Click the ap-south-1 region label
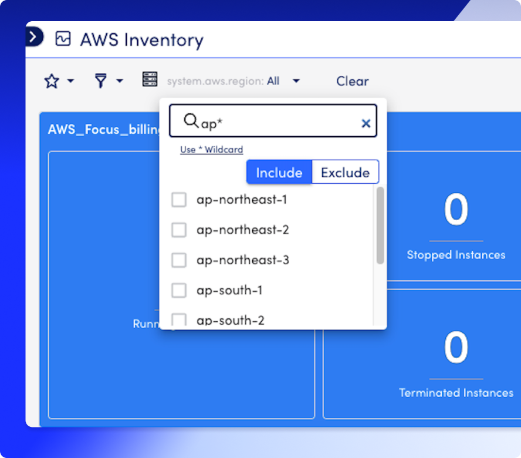The width and height of the screenshot is (521, 458). pyautogui.click(x=229, y=291)
